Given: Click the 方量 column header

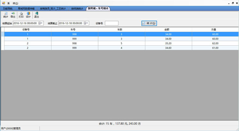Looking at the screenshot, I should click(x=215, y=29).
